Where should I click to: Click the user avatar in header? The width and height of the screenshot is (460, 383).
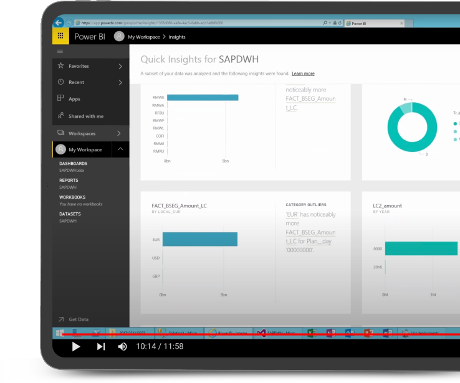[119, 36]
